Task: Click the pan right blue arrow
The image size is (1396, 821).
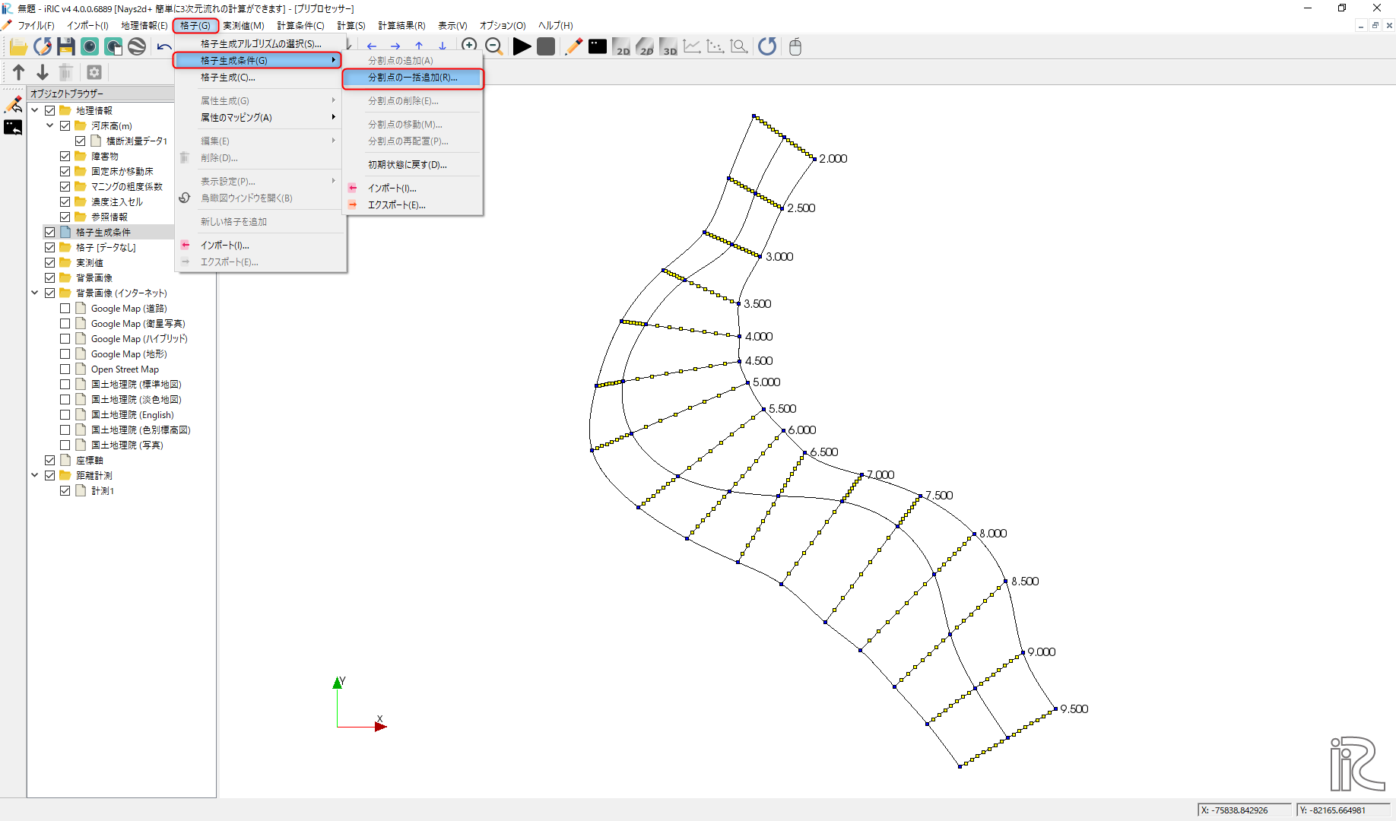Action: click(395, 47)
